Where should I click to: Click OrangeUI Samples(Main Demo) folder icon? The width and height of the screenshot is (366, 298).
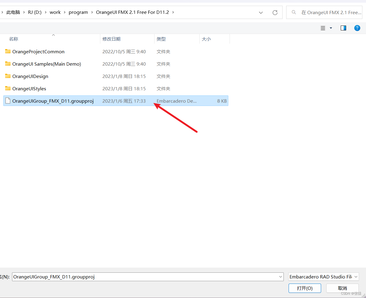tap(8, 64)
